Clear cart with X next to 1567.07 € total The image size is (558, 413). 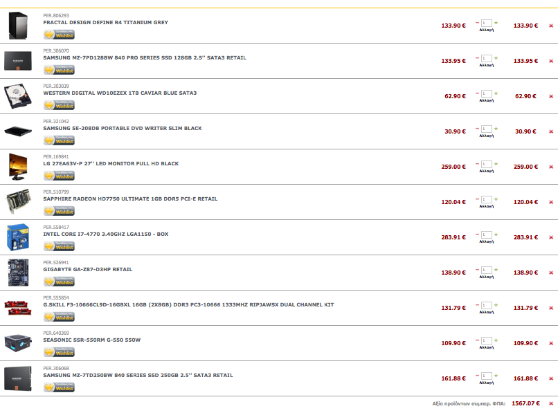[x=551, y=403]
